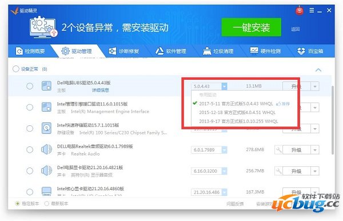Screen dimensions: 343x221
Task: Open the hamburger menu in title bar
Action: [312, 10]
